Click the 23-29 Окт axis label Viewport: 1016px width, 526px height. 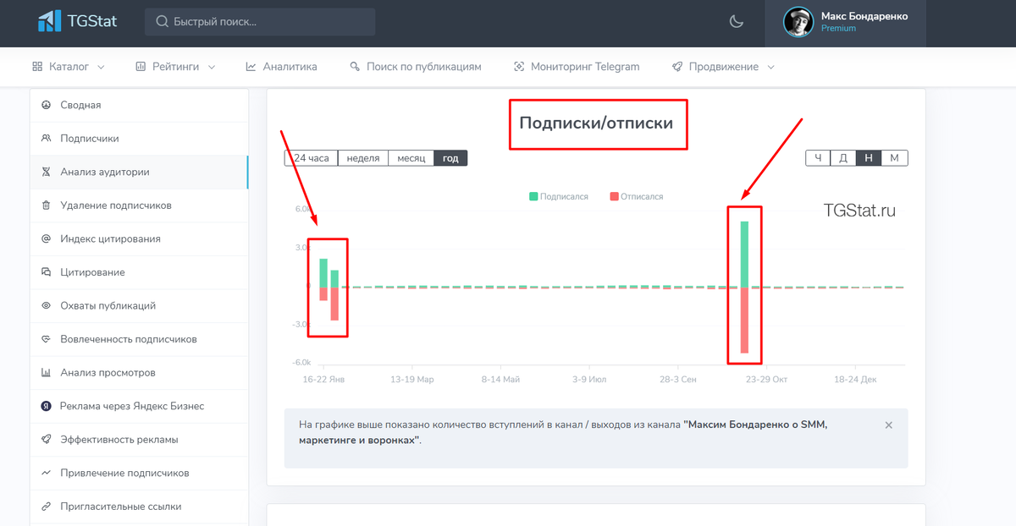pos(766,380)
